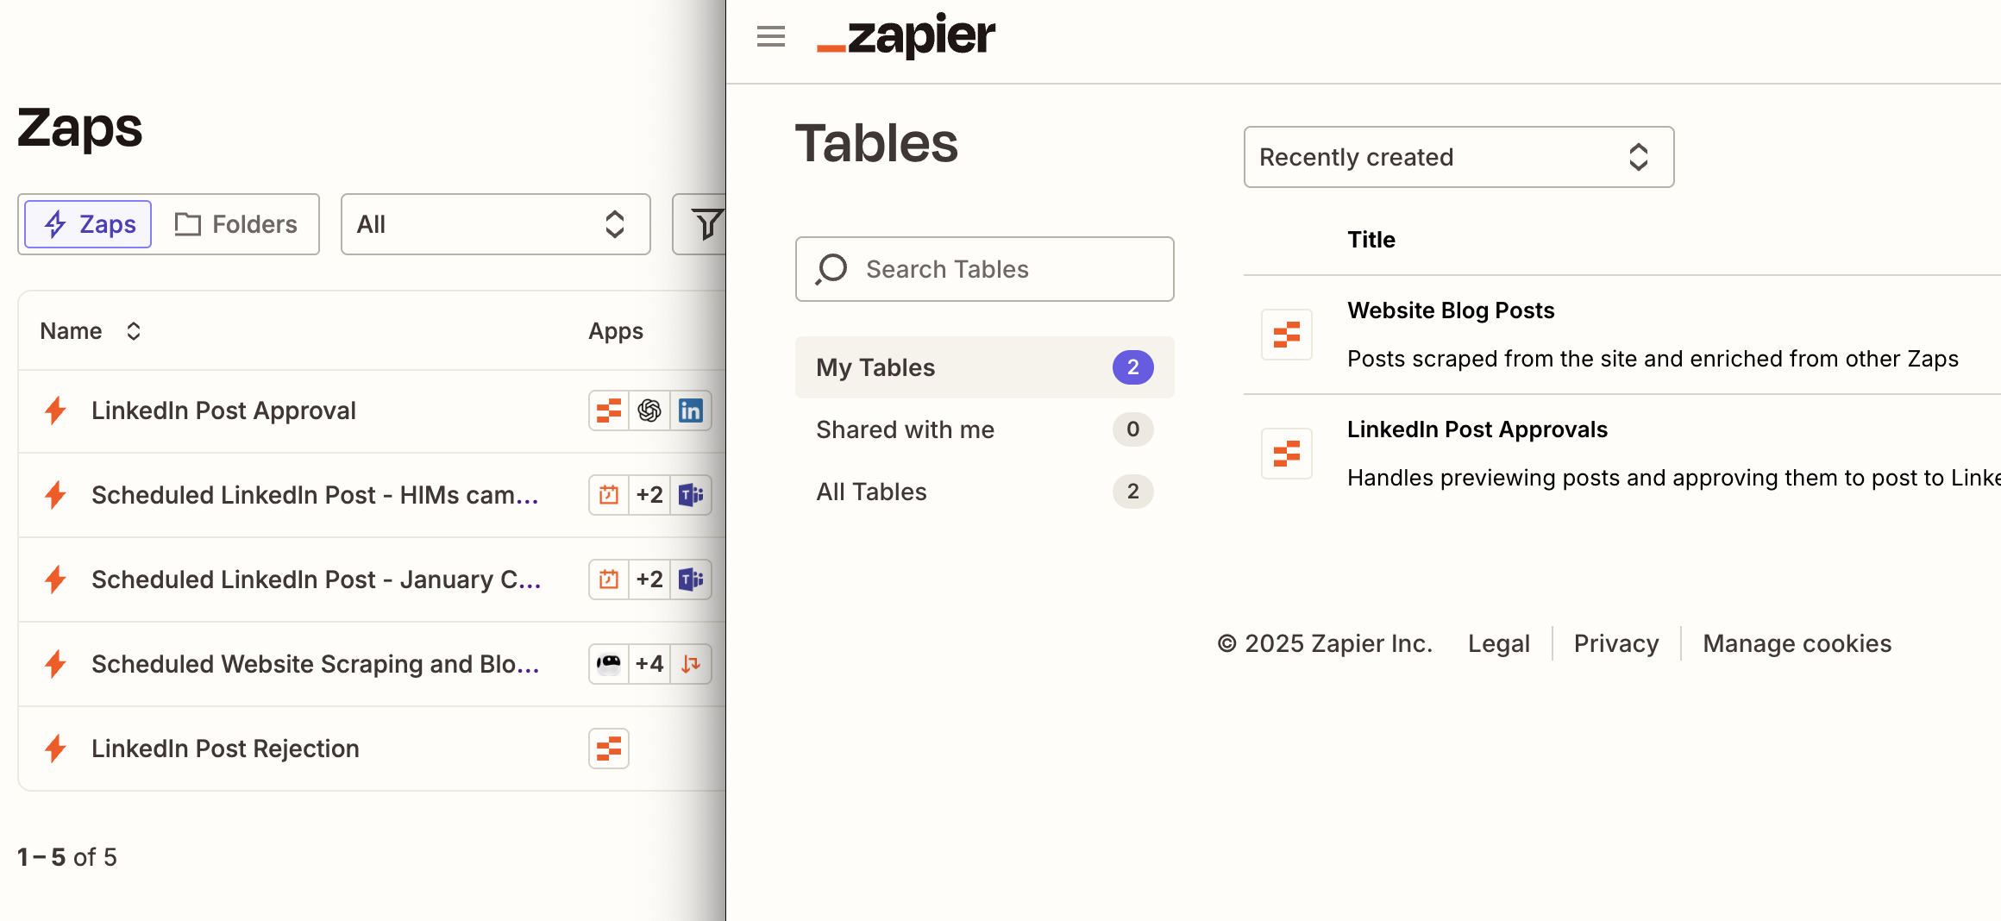The image size is (2001, 921).
Task: Click the Schedule calendar icon on January Zap
Action: click(608, 580)
